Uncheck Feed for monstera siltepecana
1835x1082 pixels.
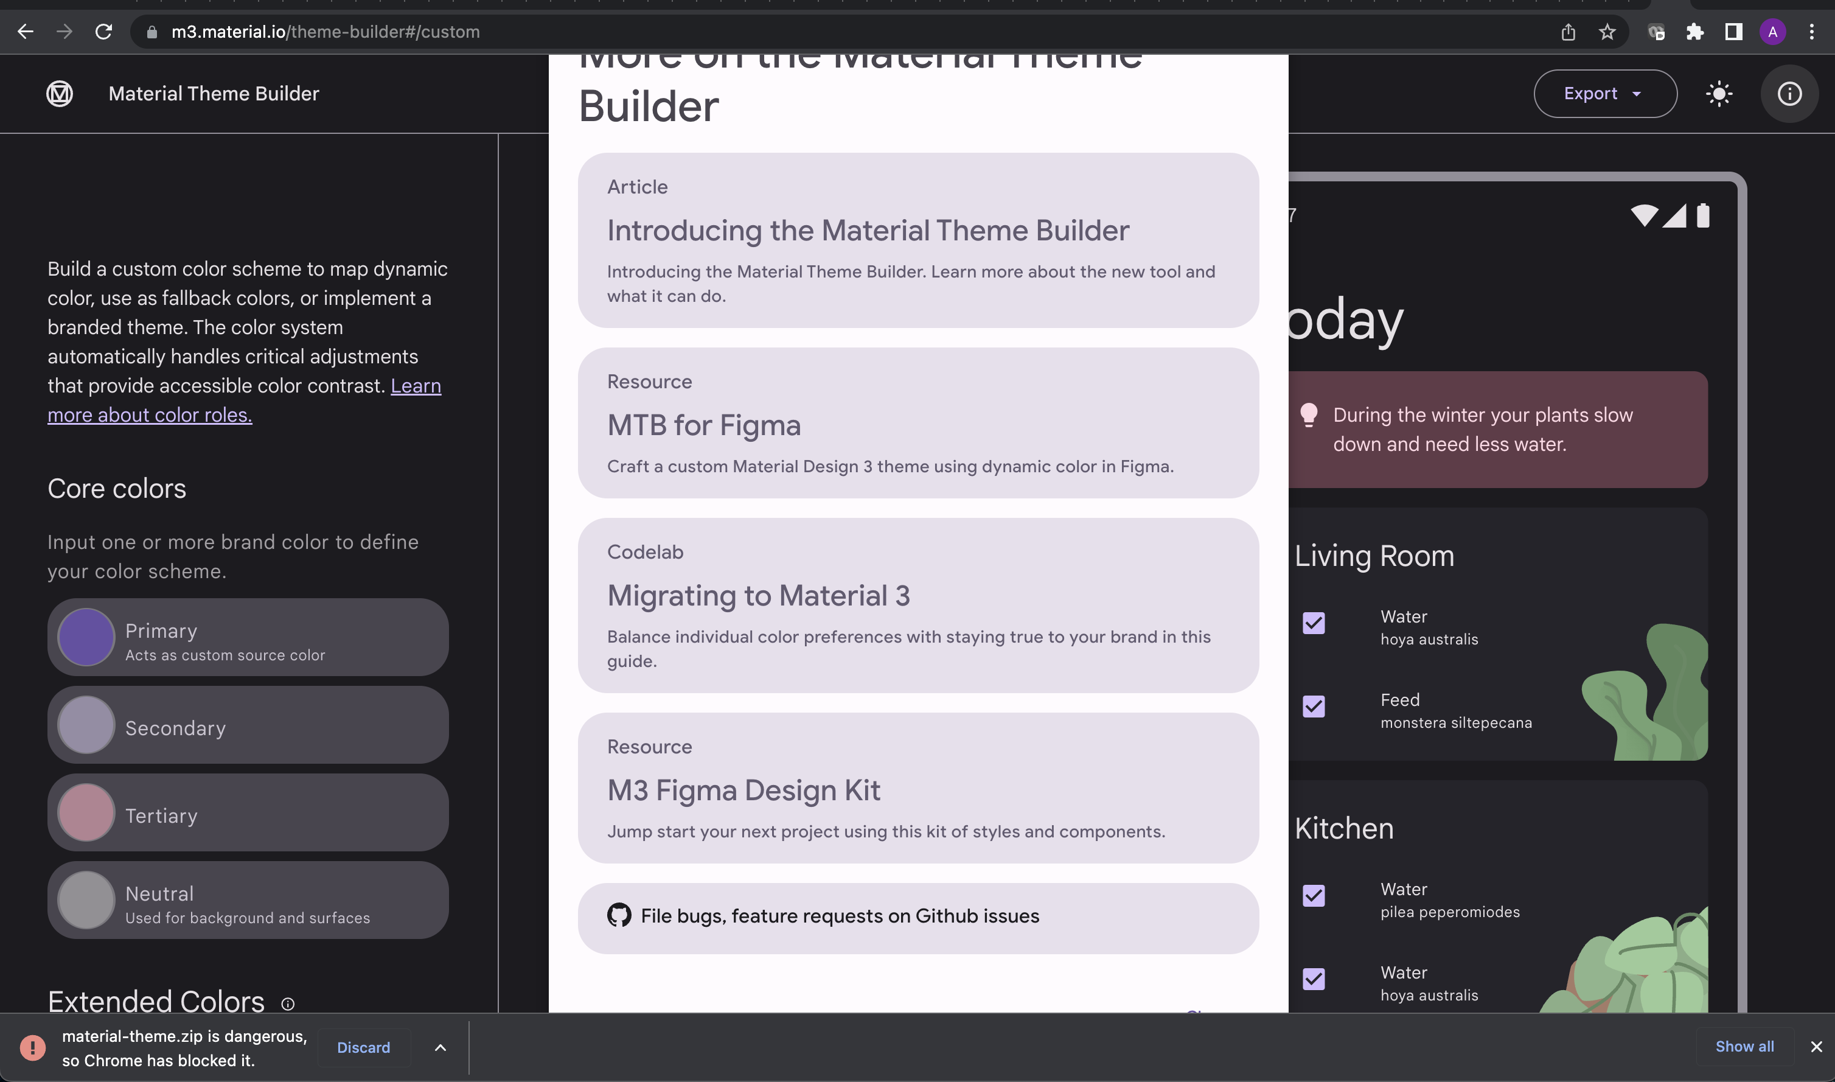click(x=1314, y=707)
